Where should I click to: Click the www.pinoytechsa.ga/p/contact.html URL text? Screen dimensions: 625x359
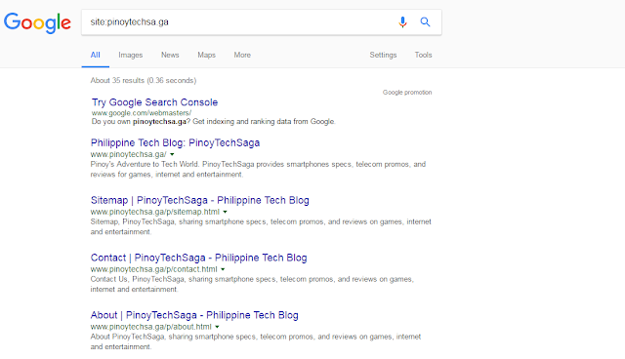coord(154,269)
